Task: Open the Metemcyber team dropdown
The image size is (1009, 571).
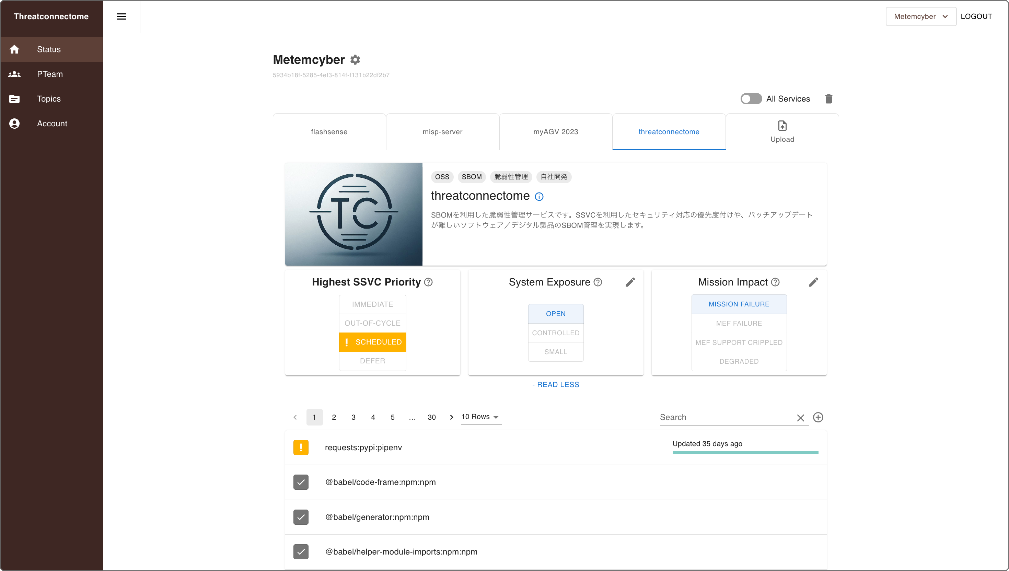Action: click(x=921, y=16)
